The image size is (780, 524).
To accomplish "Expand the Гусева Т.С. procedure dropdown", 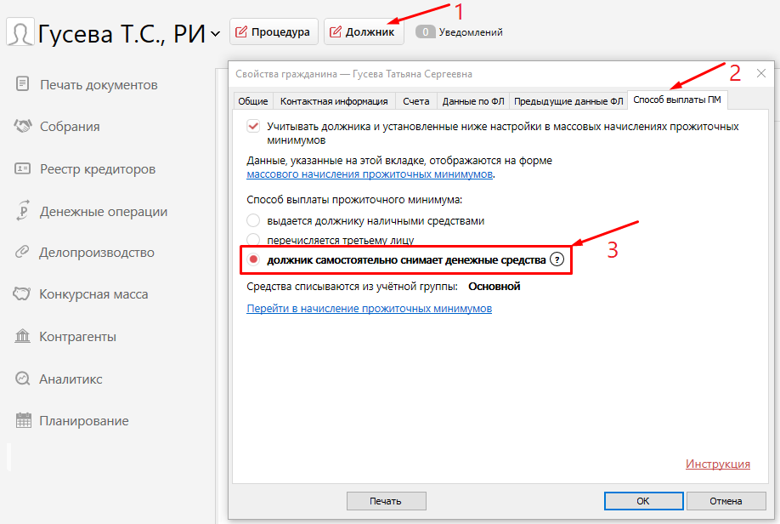I will (x=215, y=34).
